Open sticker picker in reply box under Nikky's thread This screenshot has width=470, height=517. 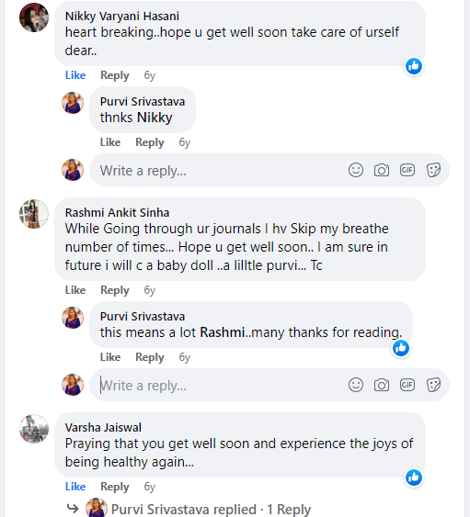click(433, 170)
